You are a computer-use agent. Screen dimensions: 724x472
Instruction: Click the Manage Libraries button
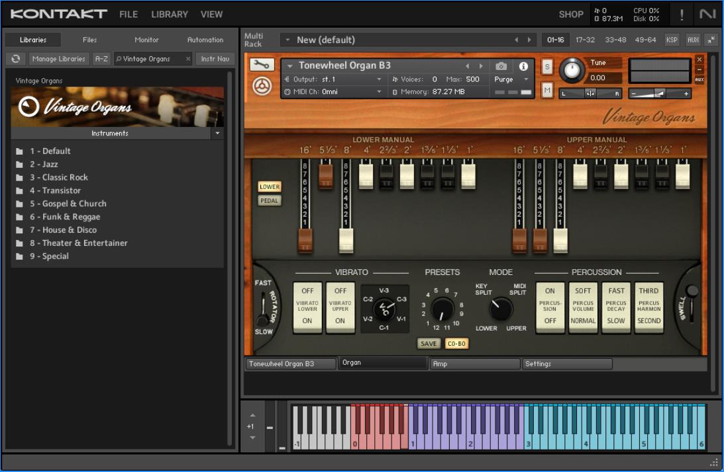tap(59, 59)
